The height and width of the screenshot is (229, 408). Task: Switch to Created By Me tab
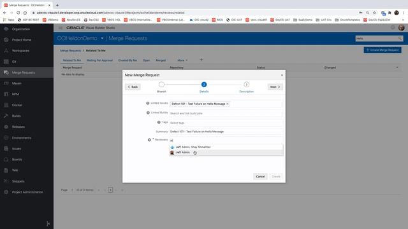pyautogui.click(x=127, y=60)
